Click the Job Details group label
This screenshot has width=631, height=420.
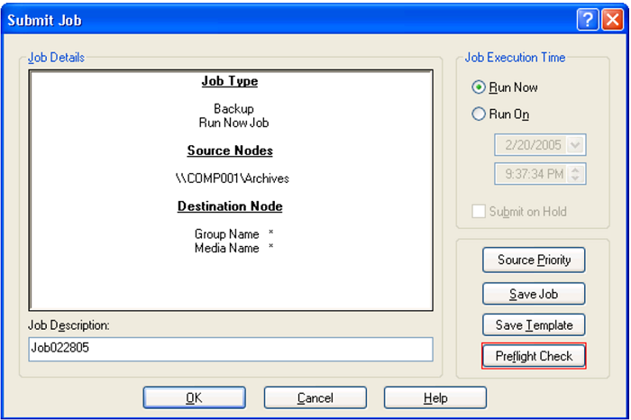click(x=56, y=58)
